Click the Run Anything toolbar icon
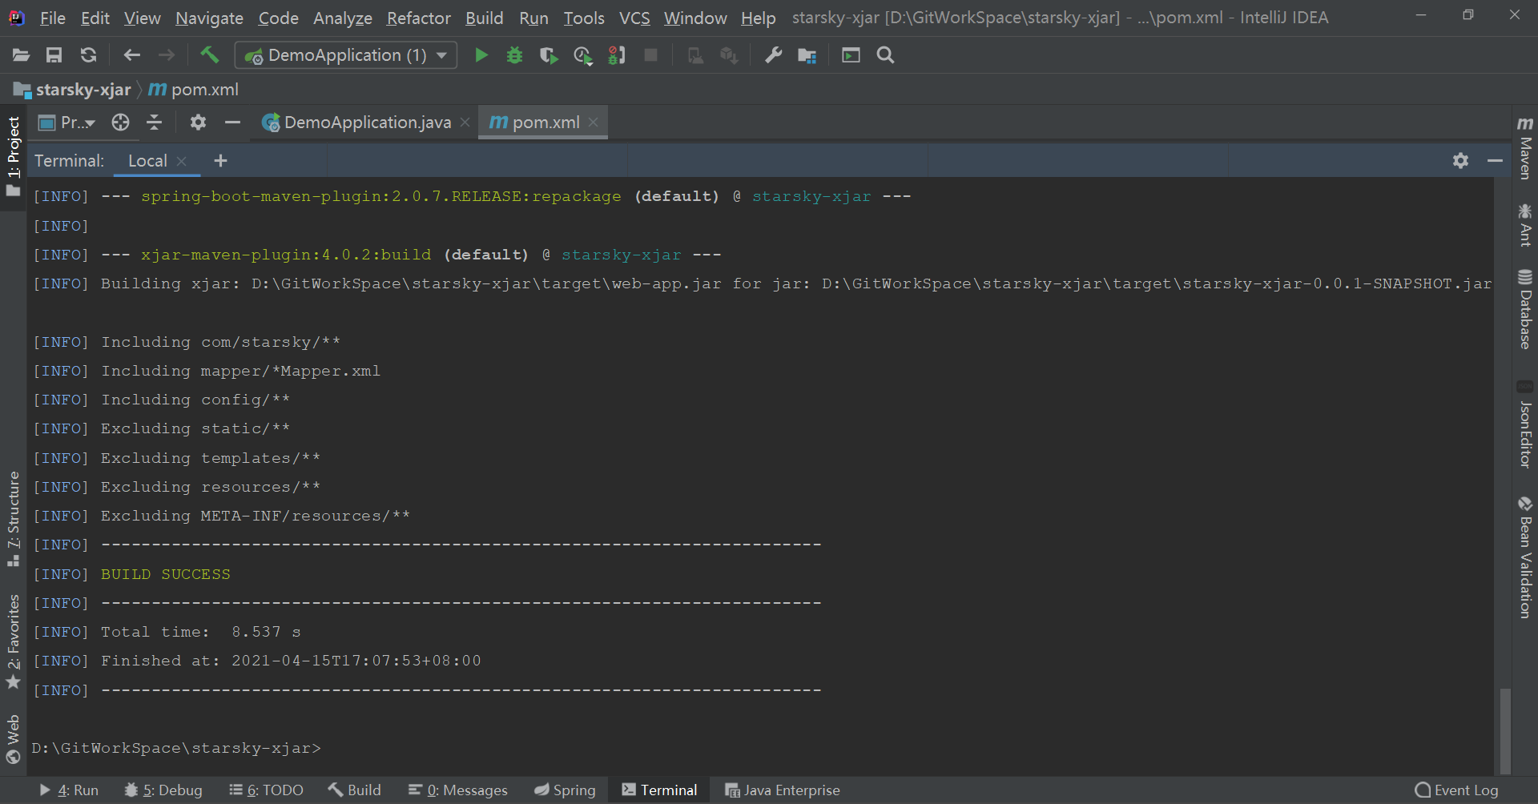This screenshot has height=804, width=1538. tap(851, 55)
